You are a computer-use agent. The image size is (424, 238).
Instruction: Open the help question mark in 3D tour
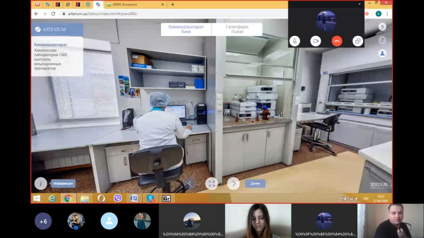pos(382,27)
